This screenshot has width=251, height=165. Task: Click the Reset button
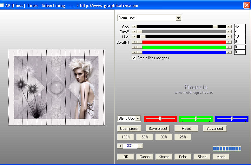click(x=186, y=129)
